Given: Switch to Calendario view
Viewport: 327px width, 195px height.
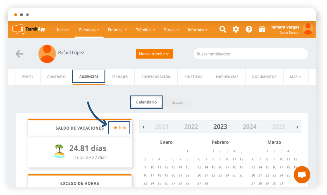Looking at the screenshot, I should coord(146,102).
